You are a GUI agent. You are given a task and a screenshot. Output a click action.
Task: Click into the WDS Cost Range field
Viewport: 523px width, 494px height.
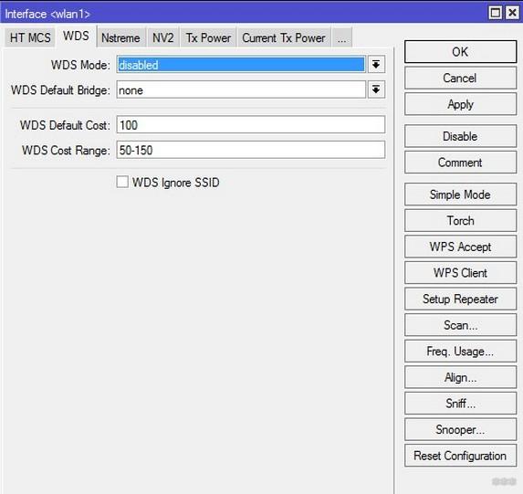(251, 150)
